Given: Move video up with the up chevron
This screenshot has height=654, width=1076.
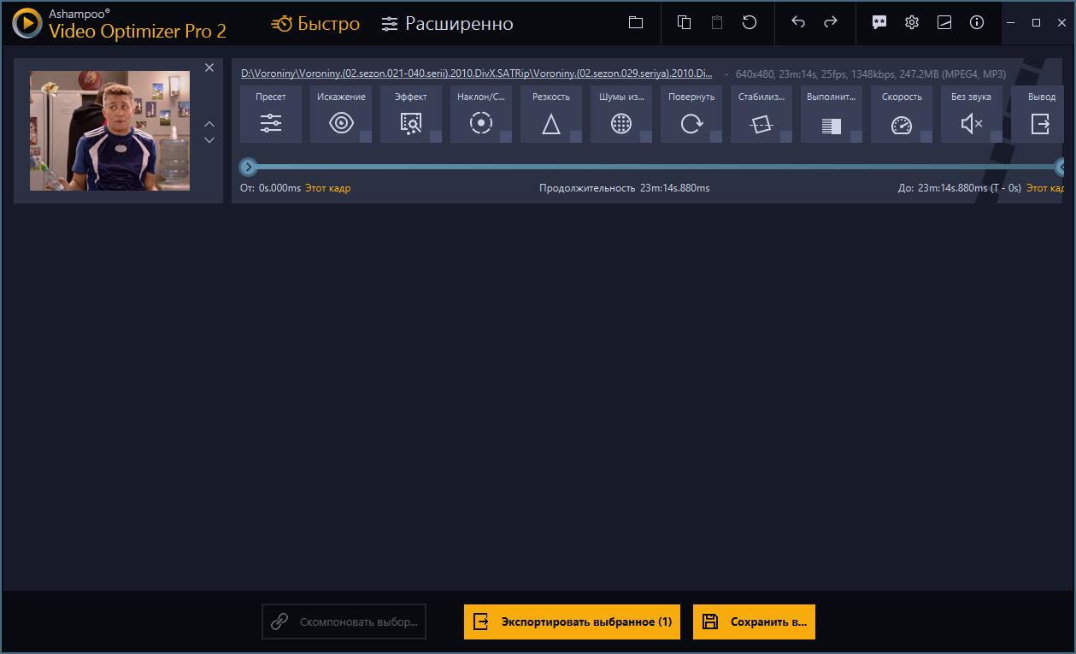Looking at the screenshot, I should pyautogui.click(x=209, y=124).
